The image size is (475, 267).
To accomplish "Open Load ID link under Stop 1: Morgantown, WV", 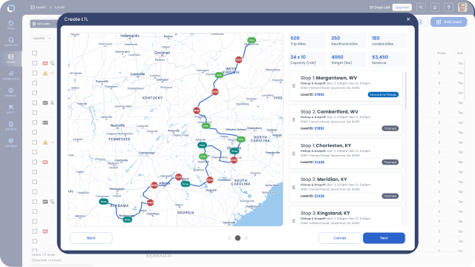I will click(x=319, y=94).
